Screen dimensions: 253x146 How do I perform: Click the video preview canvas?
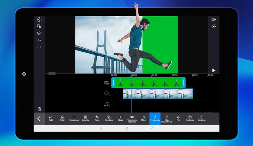pyautogui.click(x=126, y=45)
